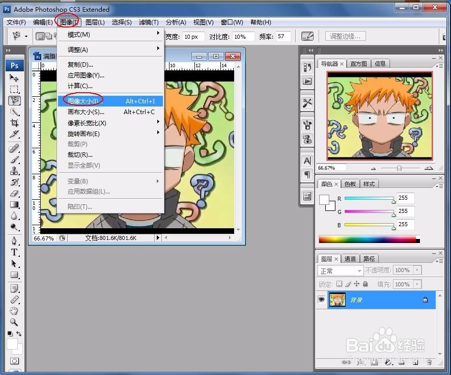This screenshot has height=375, width=451.
Task: Select the Crop tool
Action: pos(14,123)
